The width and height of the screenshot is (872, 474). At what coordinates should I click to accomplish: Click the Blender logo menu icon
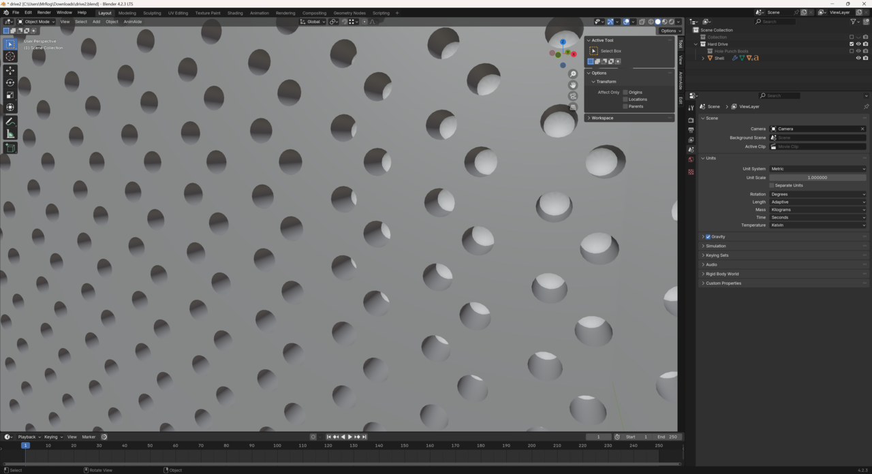pos(6,12)
